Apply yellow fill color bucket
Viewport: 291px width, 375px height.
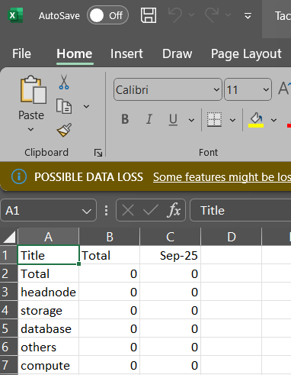coord(256,120)
